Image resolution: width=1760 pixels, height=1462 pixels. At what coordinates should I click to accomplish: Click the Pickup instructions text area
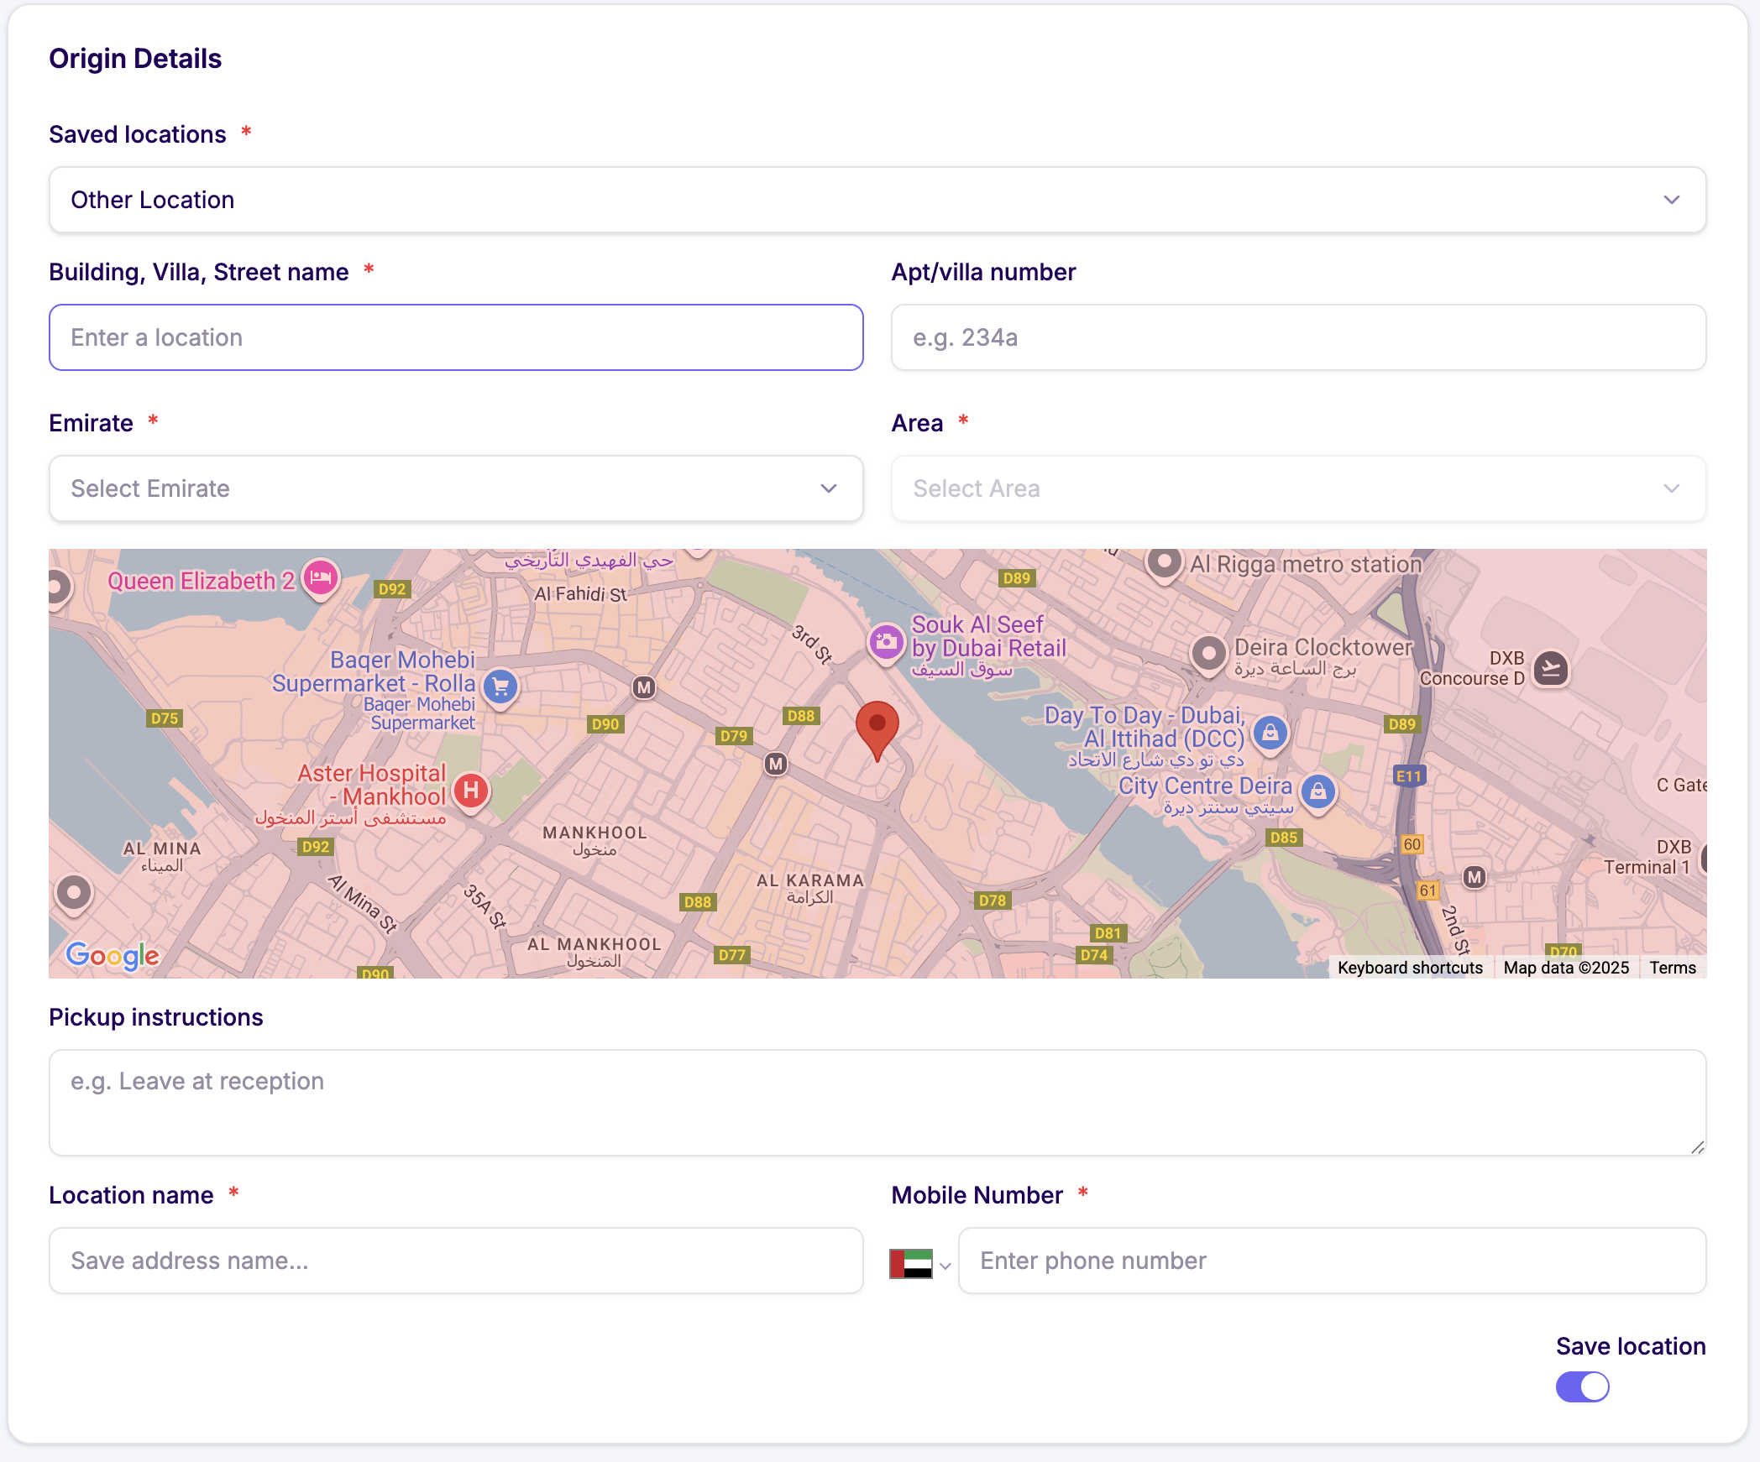pos(877,1102)
